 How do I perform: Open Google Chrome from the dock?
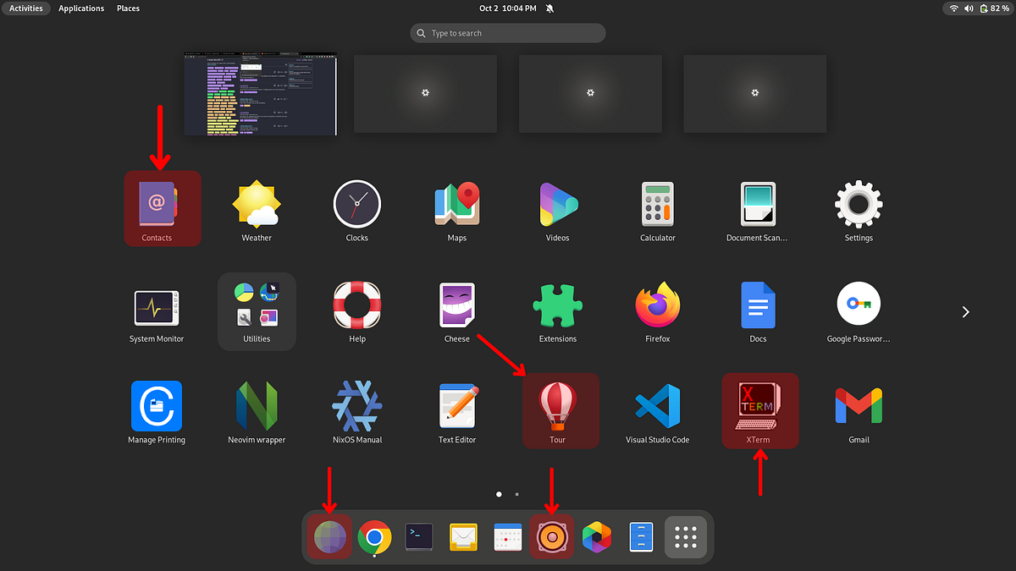click(373, 536)
